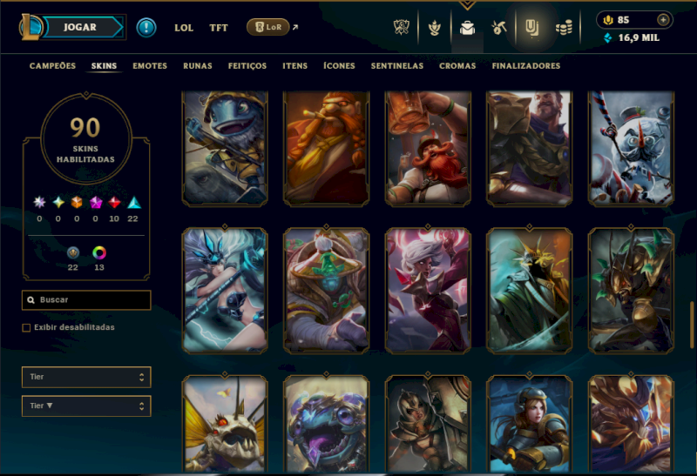Switch to the Emotes tab
This screenshot has width=697, height=476.
pyautogui.click(x=150, y=66)
